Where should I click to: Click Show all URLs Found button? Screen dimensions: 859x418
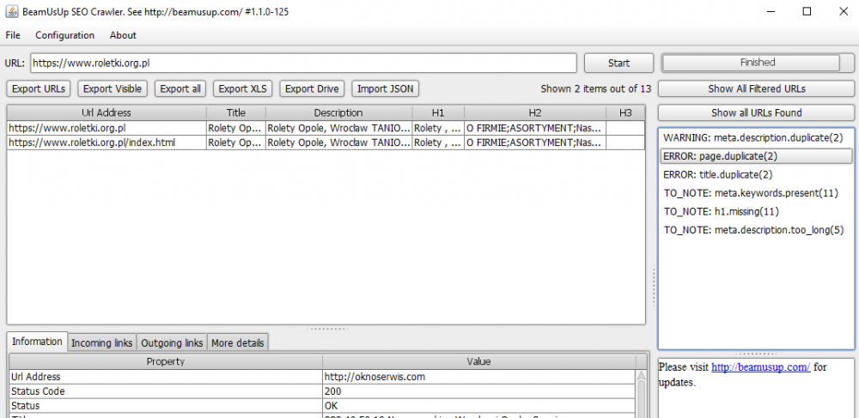pos(757,112)
